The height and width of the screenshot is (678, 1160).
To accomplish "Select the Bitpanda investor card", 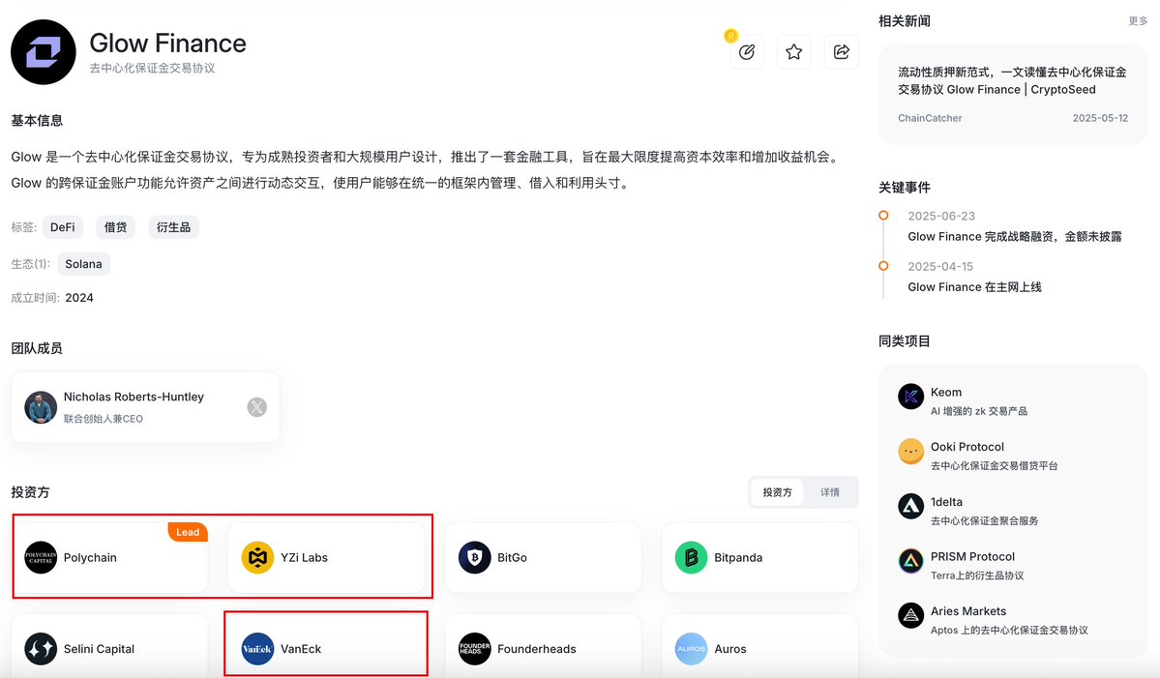I will 759,557.
